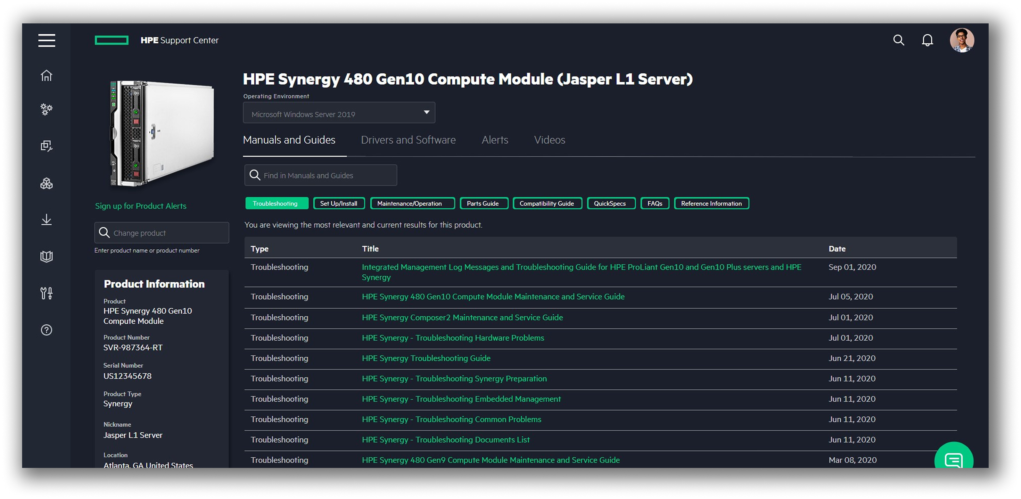1021x499 pixels.
Task: Click the sidebar stacked-squares edit icon
Action: coord(46,146)
